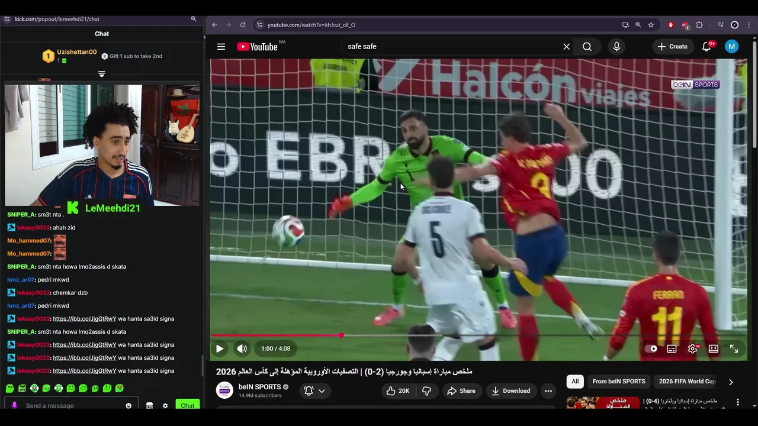Start voice search with the microphone
758x426 pixels.
616,47
